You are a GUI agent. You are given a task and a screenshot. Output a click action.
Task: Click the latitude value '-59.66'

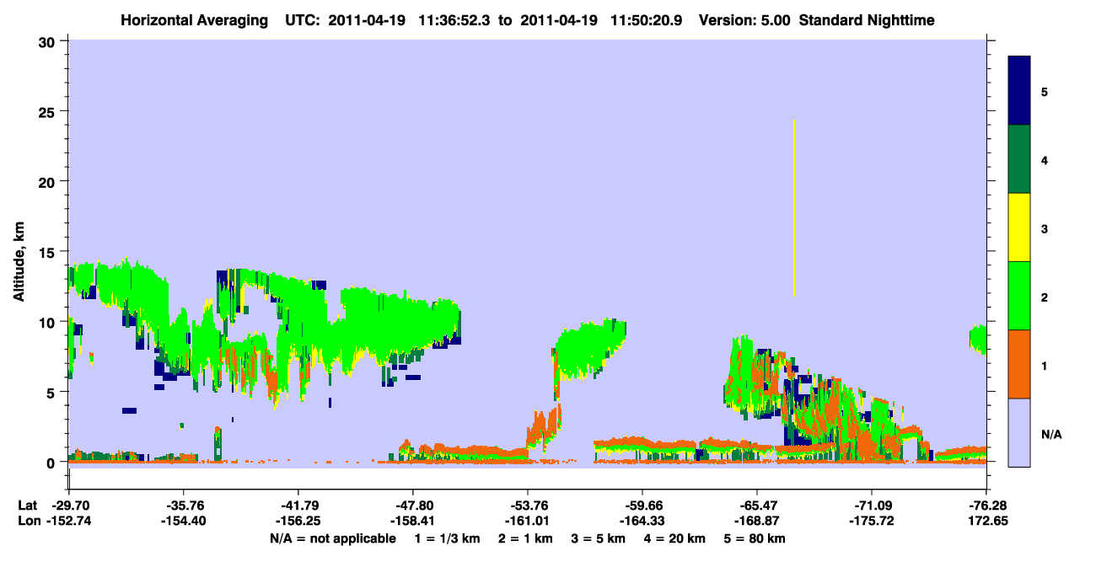coord(642,506)
